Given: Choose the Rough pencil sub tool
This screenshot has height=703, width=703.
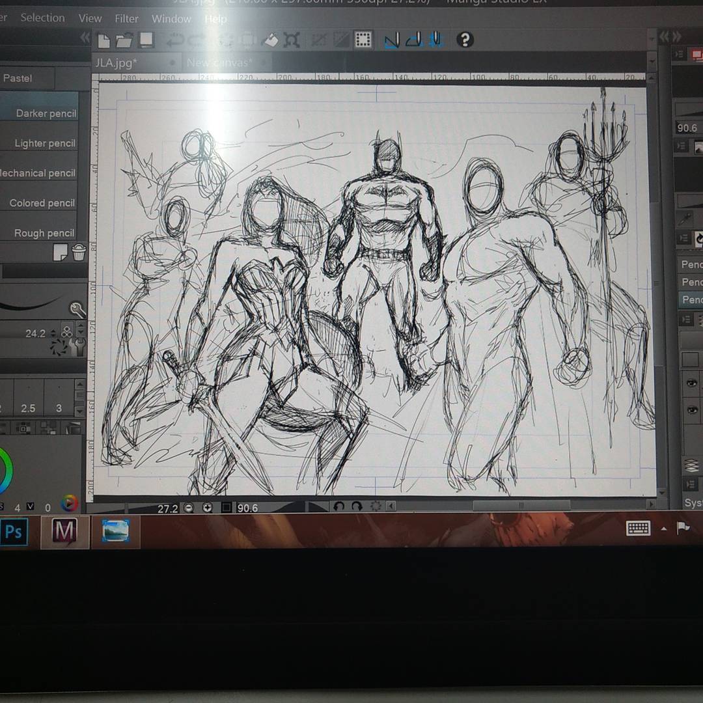Looking at the screenshot, I should tap(44, 233).
